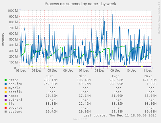The image size is (161, 123).
Task: Click the 'Max:' column header
Action: tap(148, 76)
